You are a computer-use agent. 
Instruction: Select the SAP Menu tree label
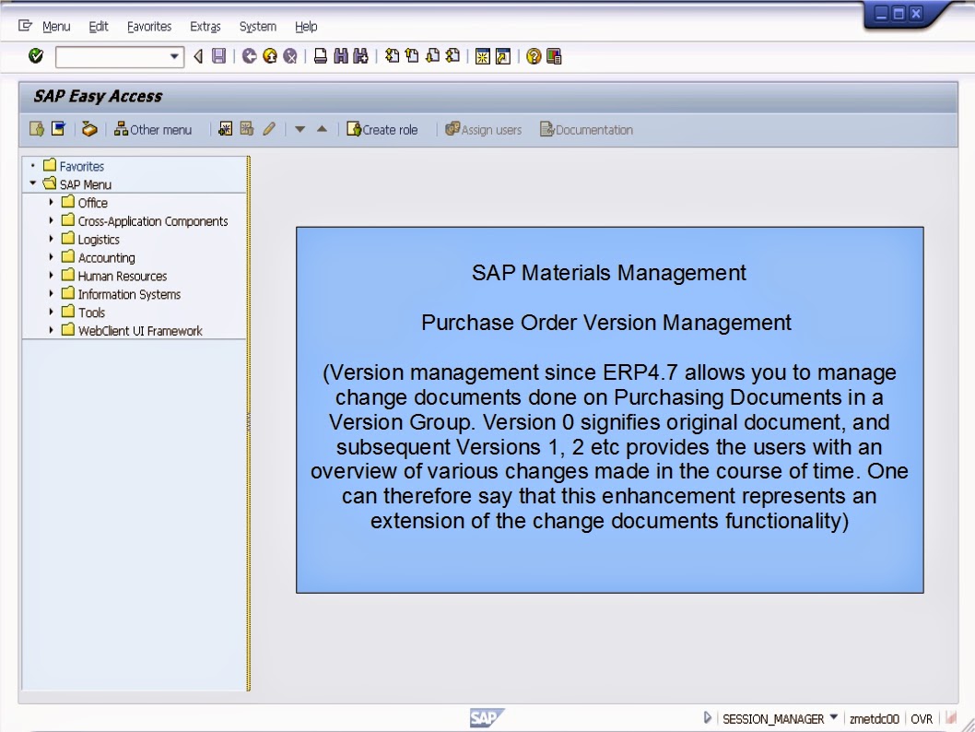pyautogui.click(x=85, y=184)
